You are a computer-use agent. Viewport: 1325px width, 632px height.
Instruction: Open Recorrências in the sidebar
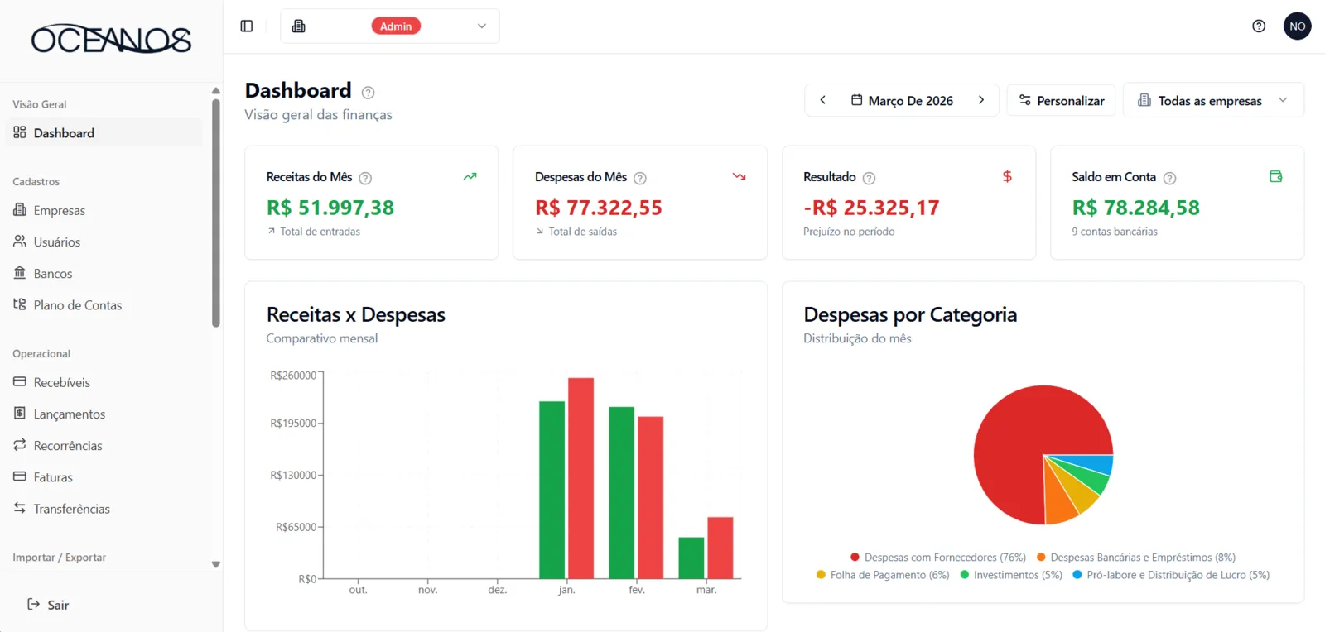[x=104, y=445]
